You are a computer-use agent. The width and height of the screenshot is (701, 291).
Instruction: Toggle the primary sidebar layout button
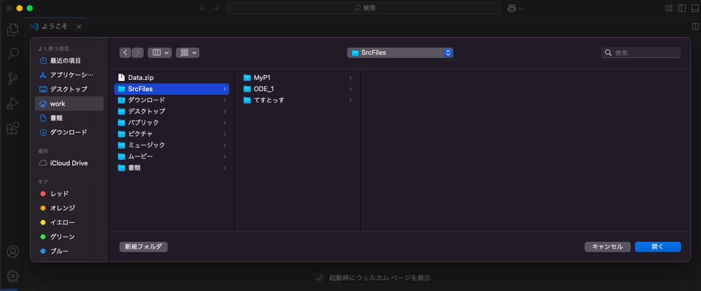[x=682, y=8]
